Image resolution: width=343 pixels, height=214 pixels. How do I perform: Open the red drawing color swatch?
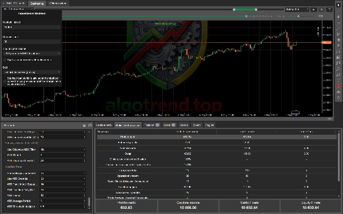[x=338, y=86]
